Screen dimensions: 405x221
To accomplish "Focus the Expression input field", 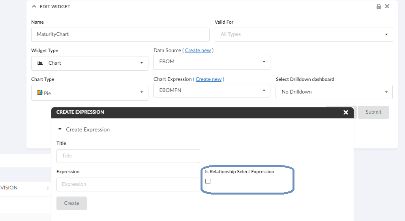I will (x=128, y=184).
